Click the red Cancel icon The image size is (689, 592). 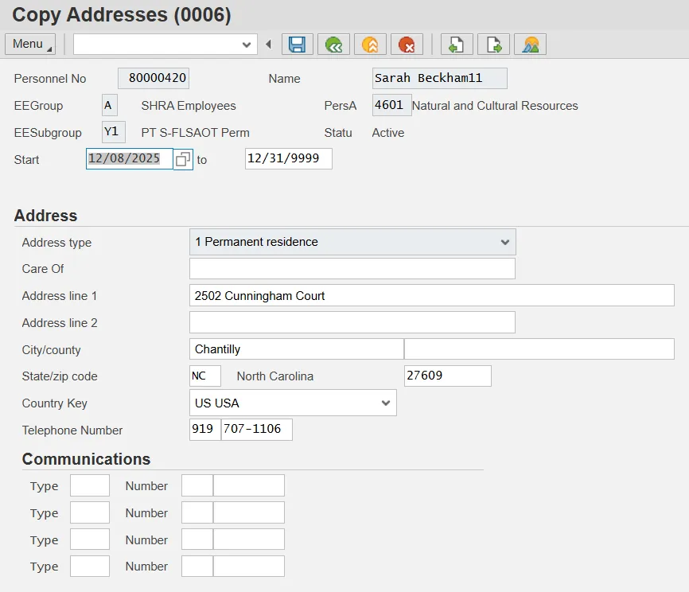click(x=407, y=45)
